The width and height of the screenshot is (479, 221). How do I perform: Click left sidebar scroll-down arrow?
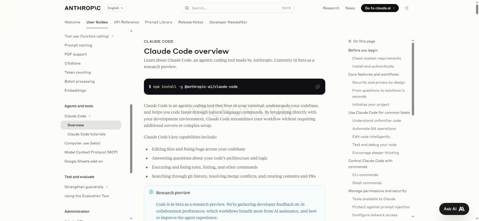point(131,218)
